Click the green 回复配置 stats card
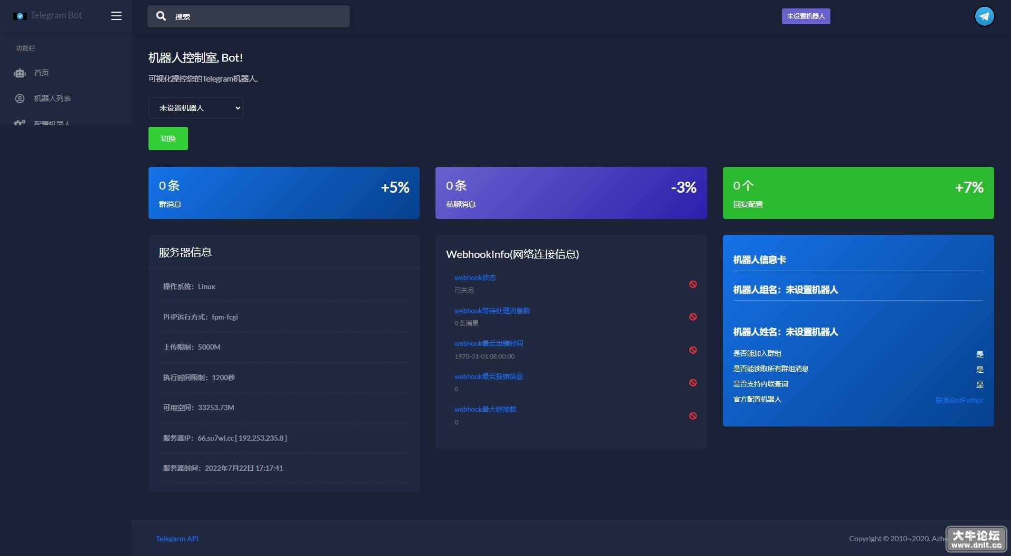 [858, 193]
